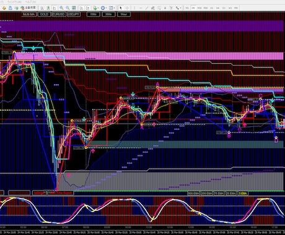Switch chart to bar chart type
This screenshot has height=235, width=285.
point(42,8)
